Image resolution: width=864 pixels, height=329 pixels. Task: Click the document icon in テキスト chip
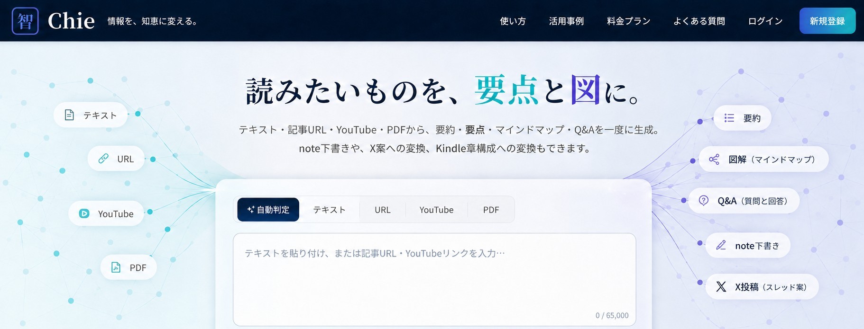pos(69,115)
